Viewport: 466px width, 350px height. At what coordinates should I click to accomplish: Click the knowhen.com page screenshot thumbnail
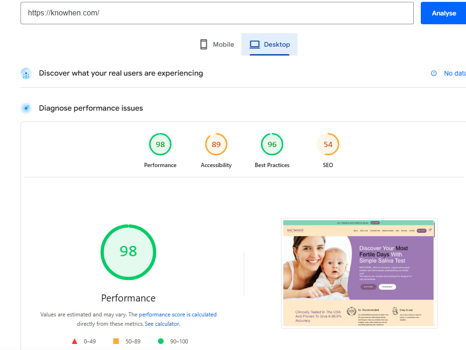tap(359, 273)
